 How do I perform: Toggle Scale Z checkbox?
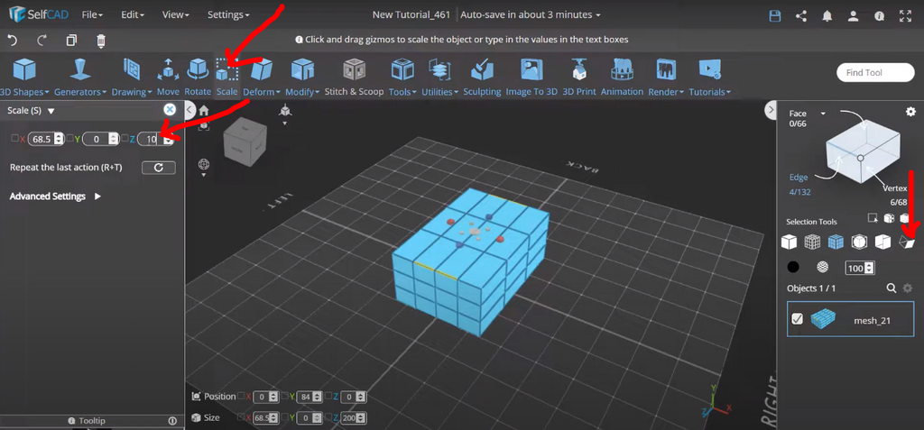click(125, 139)
